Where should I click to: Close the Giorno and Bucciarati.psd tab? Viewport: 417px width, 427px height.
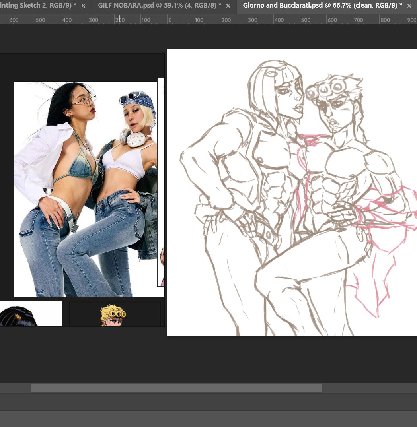(x=409, y=6)
